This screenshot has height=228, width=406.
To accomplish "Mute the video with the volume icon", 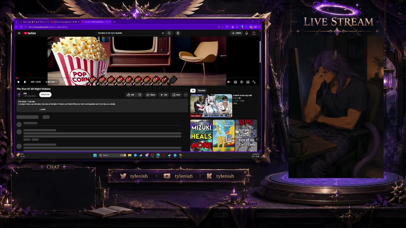I will (25, 82).
